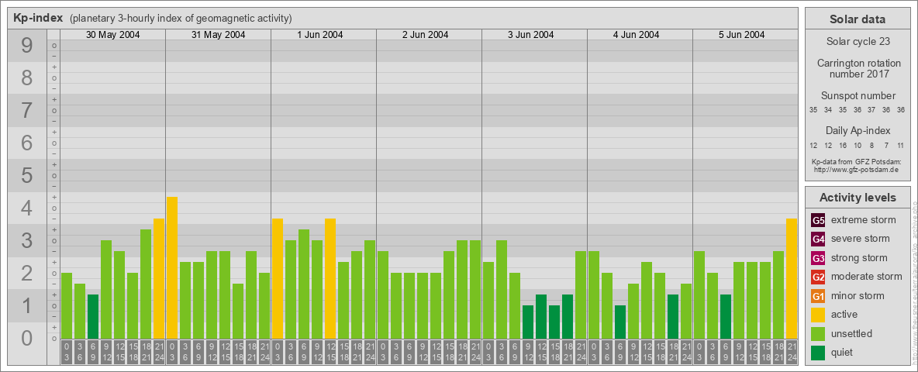The width and height of the screenshot is (918, 372).
Task: Click dark green bar, 30 May 6-9
Action: pyautogui.click(x=93, y=316)
